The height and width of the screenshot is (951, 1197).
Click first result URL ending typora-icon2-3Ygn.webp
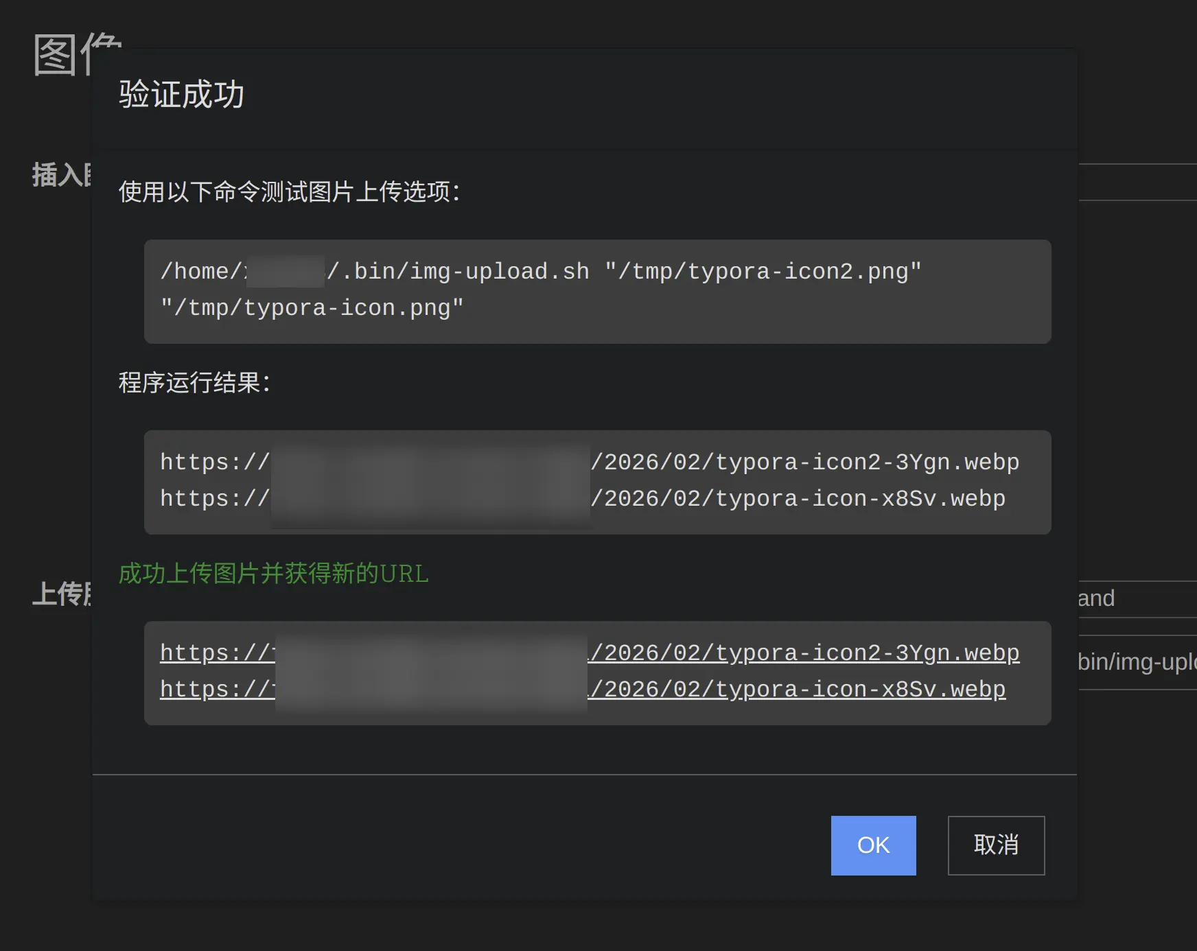(x=804, y=462)
